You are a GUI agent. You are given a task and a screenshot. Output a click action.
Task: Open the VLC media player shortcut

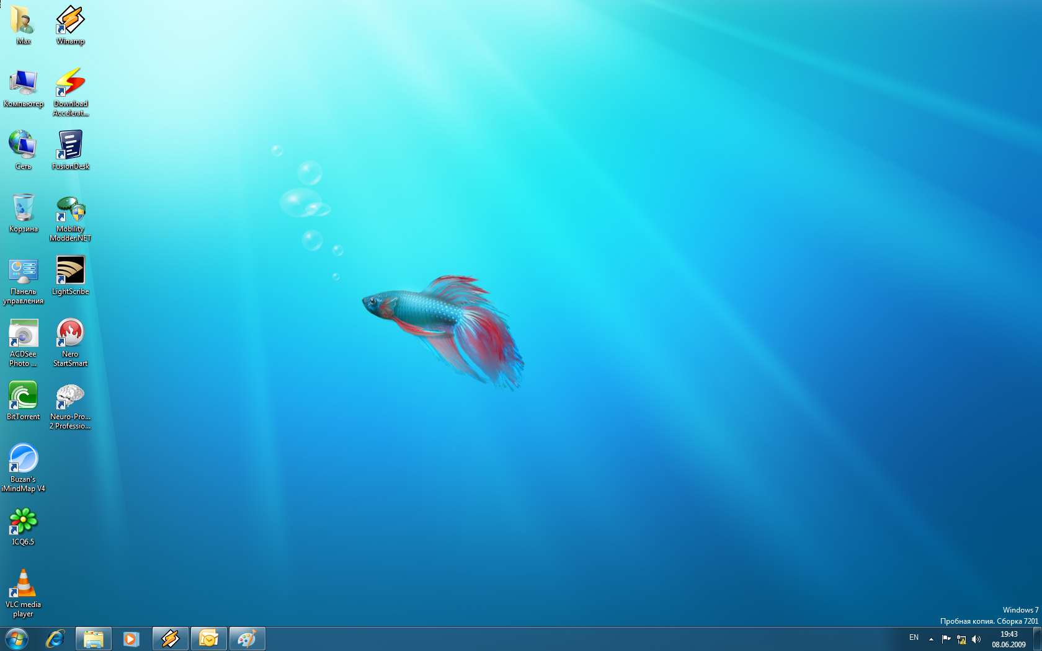point(23,593)
